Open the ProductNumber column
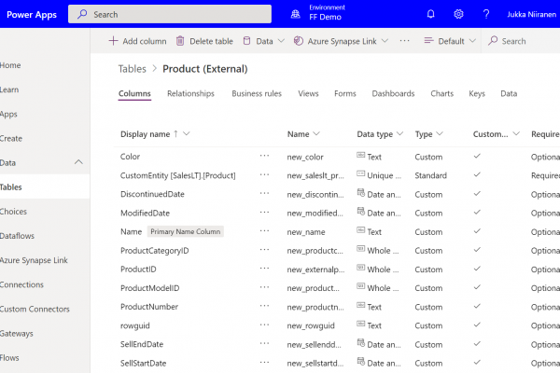 pyautogui.click(x=149, y=307)
